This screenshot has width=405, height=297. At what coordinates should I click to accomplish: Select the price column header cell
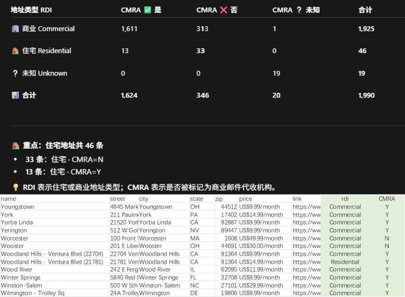tap(265, 199)
